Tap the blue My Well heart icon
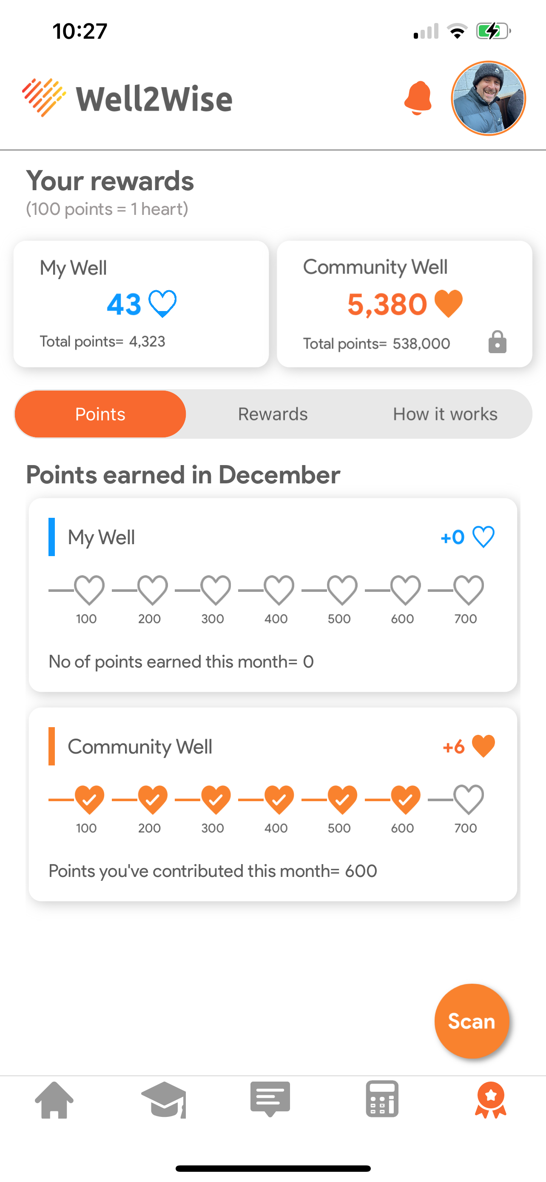This screenshot has height=1182, width=546. [163, 303]
